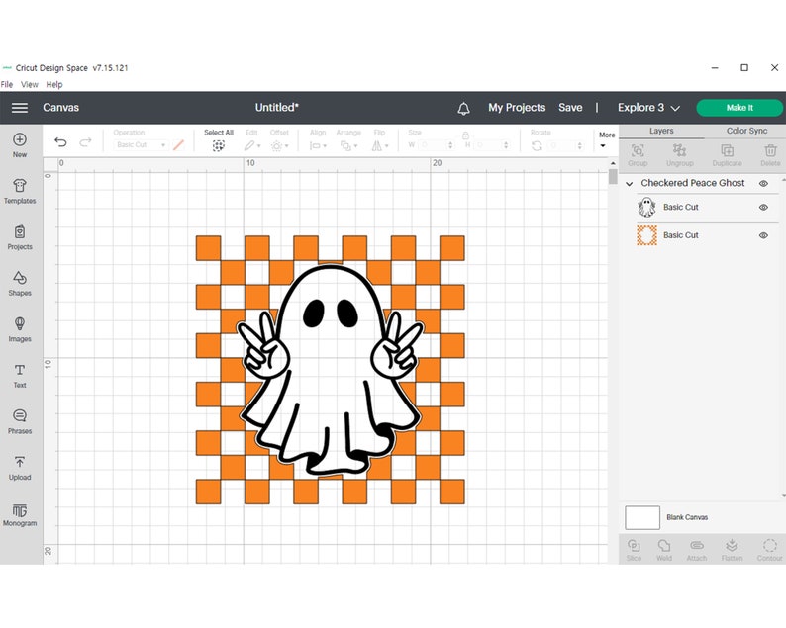
Task: Open the Templates panel
Action: tap(20, 191)
